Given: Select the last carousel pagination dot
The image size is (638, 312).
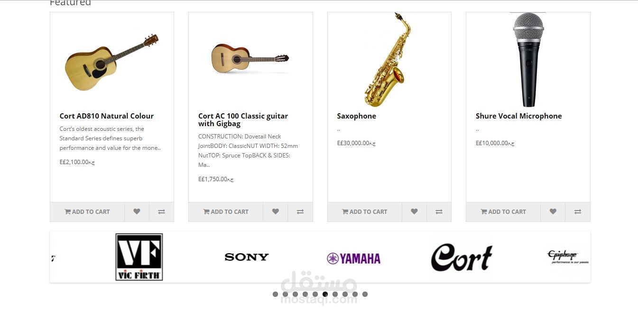Looking at the screenshot, I should pos(365,294).
